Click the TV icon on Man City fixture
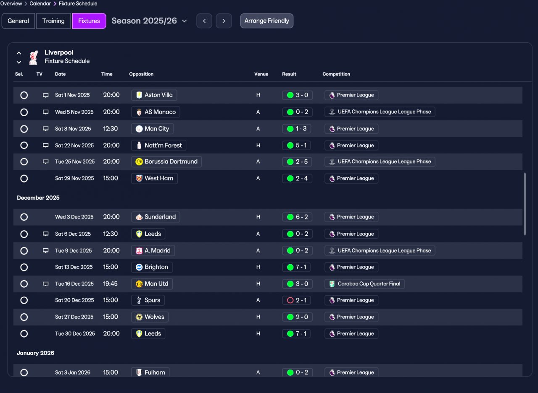Viewport: 538px width, 393px height. 45,129
